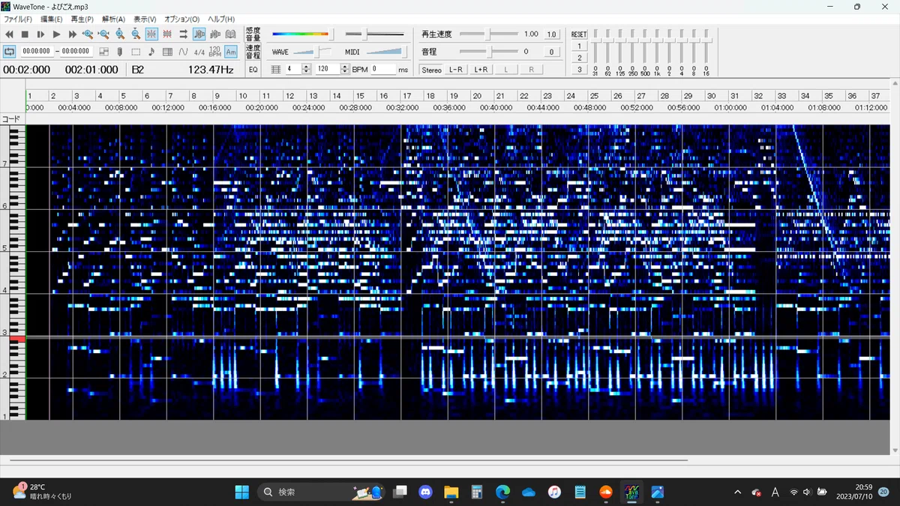900x506 pixels.
Task: Open the 再生(P) menu
Action: click(82, 19)
